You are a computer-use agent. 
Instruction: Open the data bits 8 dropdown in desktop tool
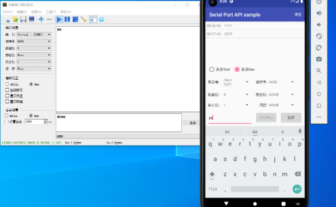click(x=34, y=48)
